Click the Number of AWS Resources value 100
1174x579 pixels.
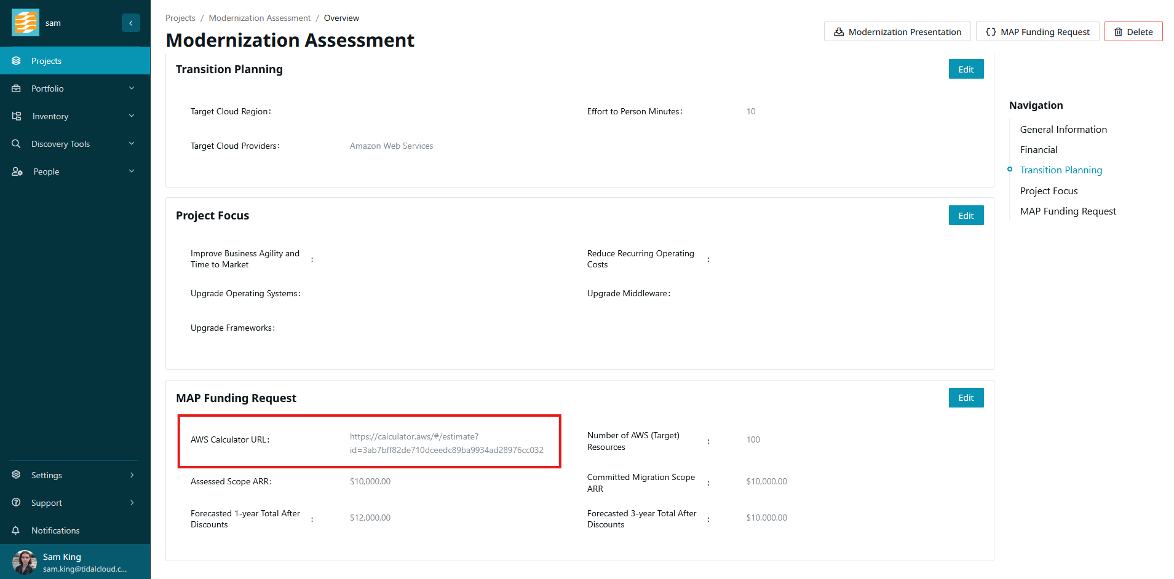point(753,440)
